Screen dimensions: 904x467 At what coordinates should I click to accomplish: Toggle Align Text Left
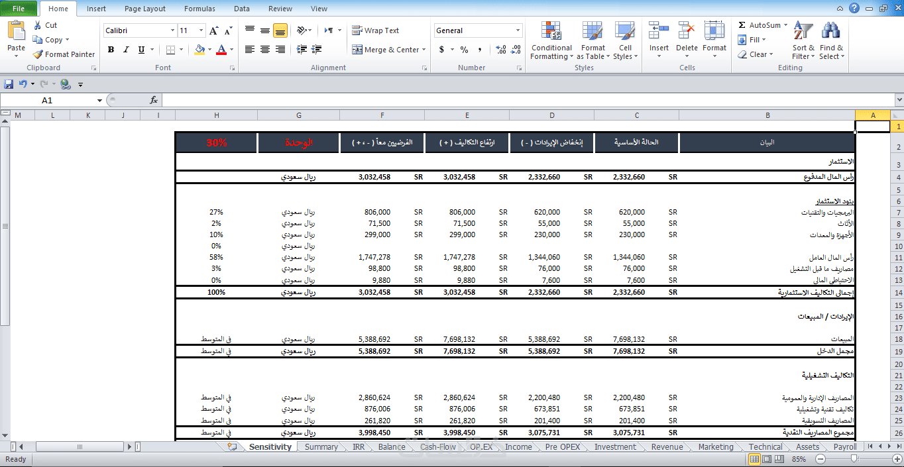(x=250, y=50)
